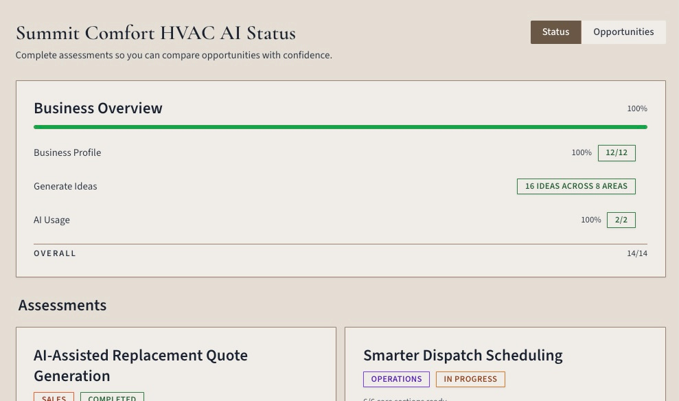The height and width of the screenshot is (401, 679).
Task: Click the Overall 14/14 count
Action: pos(637,254)
